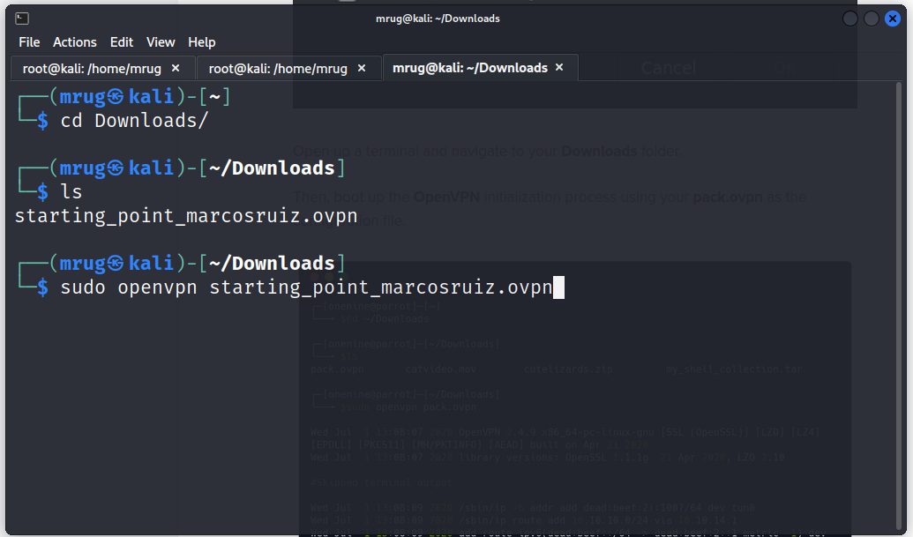Open the View menu

161,42
